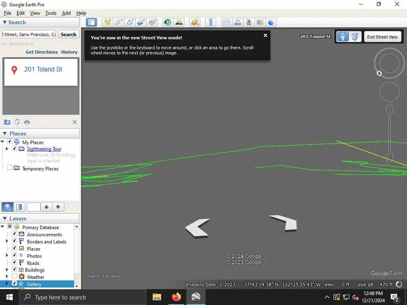Screen dimensions: 407x305
Task: Uncheck the Sightseeing Tour checkbox
Action: (15, 149)
